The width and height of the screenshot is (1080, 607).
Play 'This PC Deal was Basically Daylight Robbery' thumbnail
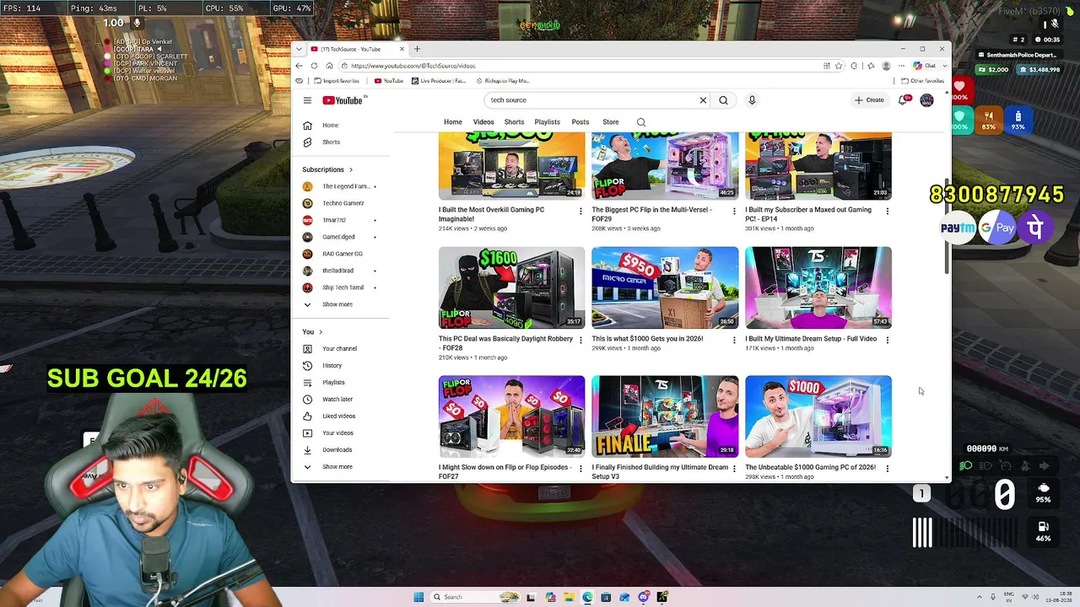pyautogui.click(x=511, y=287)
